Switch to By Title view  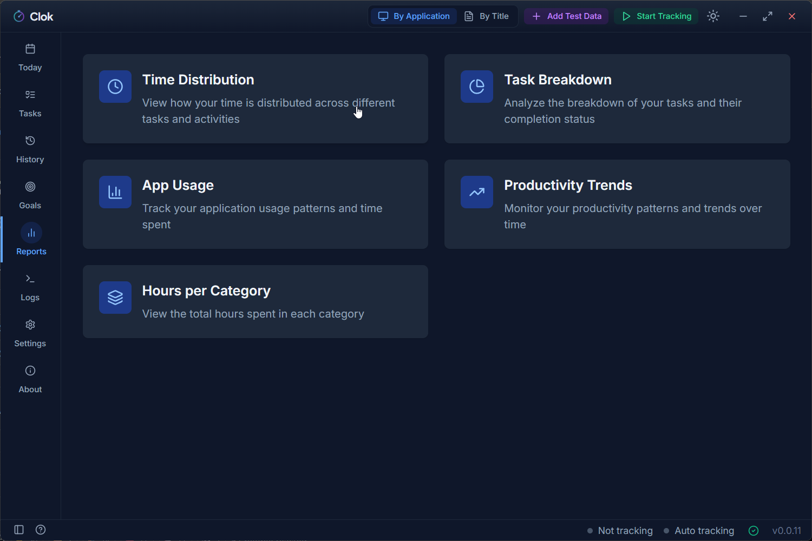[487, 16]
